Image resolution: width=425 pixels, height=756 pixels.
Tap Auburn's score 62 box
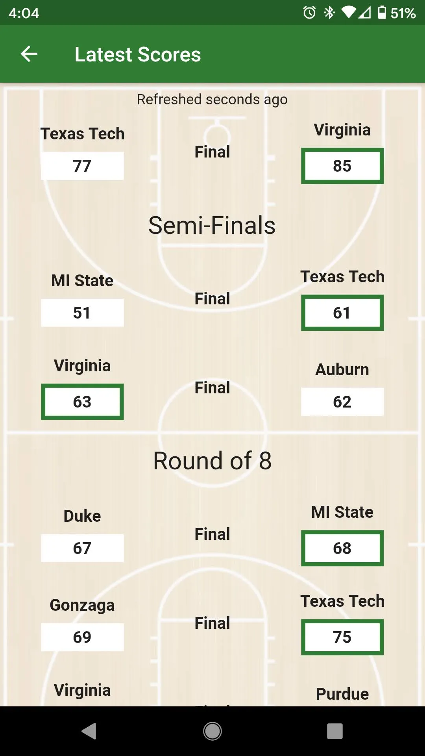(x=342, y=402)
